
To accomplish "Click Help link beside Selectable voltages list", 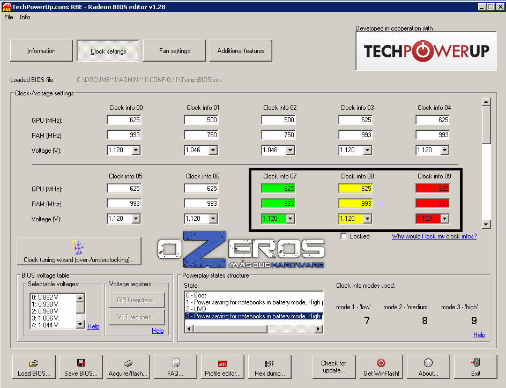I will pos(93,326).
